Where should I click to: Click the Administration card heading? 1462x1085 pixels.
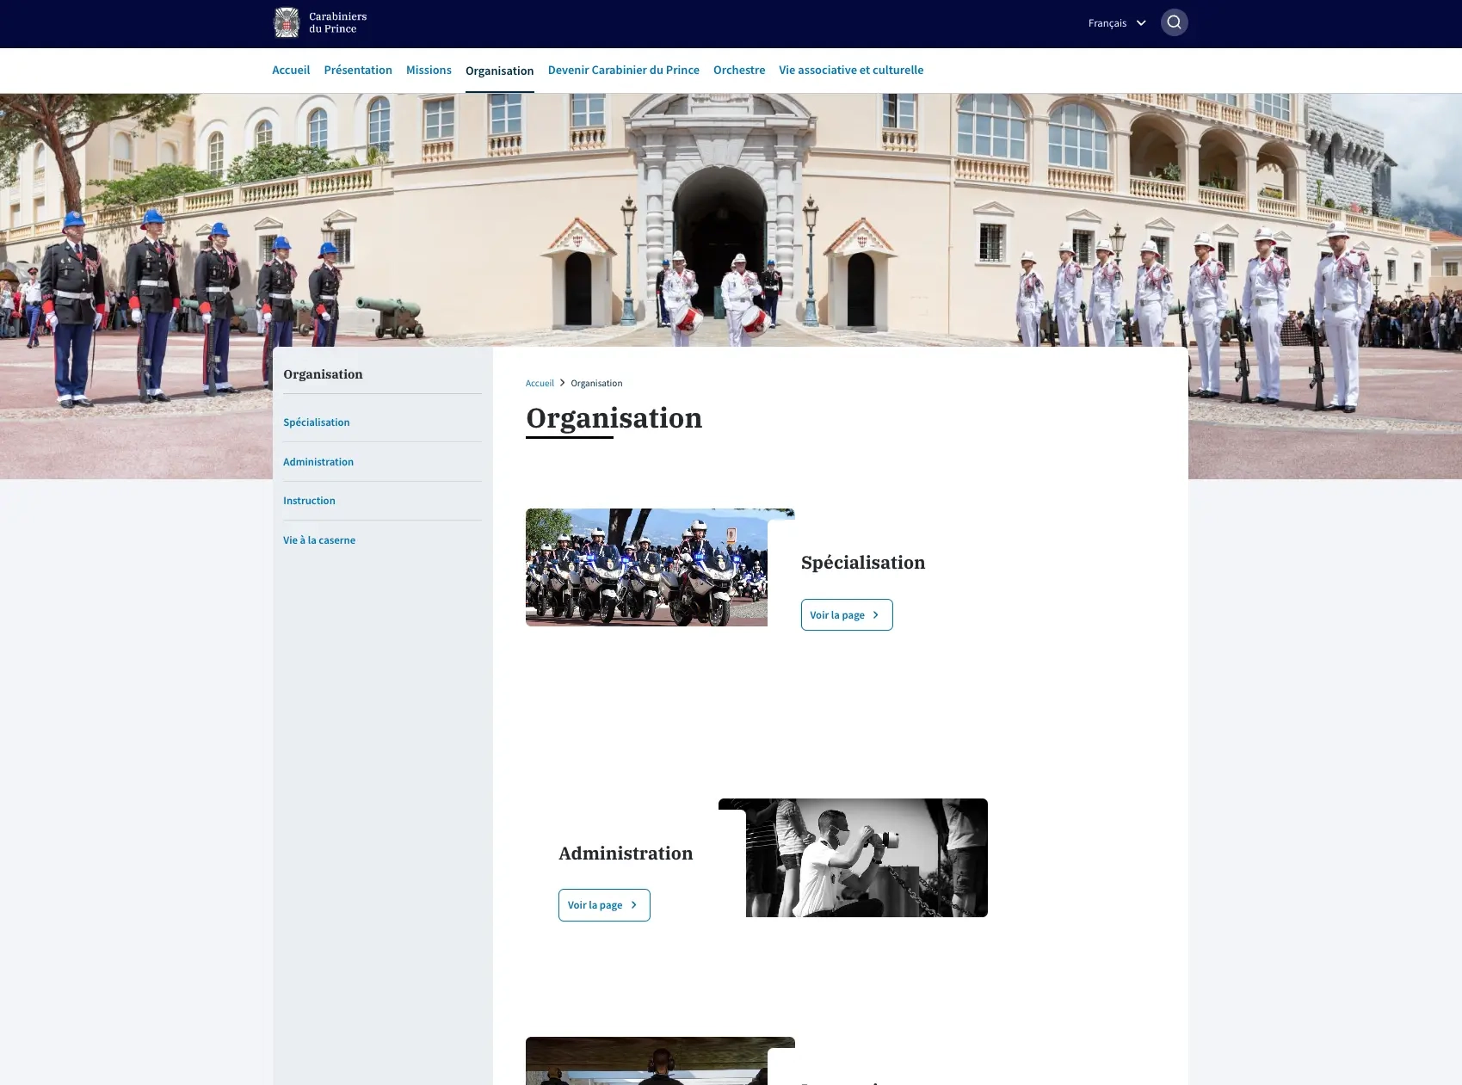pyautogui.click(x=626, y=854)
